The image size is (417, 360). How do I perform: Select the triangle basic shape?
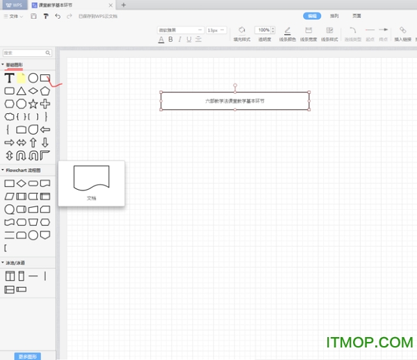[22, 91]
